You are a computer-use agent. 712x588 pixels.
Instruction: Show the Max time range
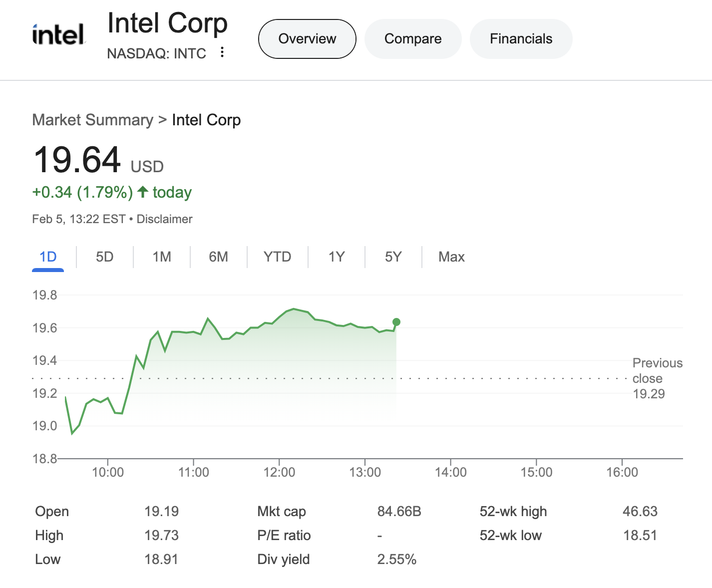(x=452, y=257)
